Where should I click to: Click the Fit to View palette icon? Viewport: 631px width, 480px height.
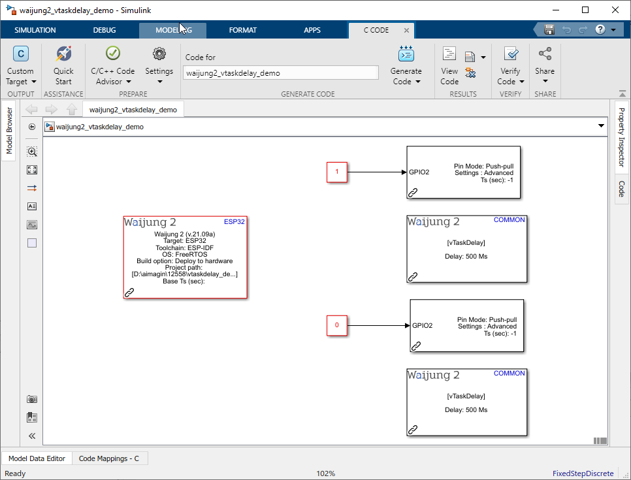click(x=32, y=170)
